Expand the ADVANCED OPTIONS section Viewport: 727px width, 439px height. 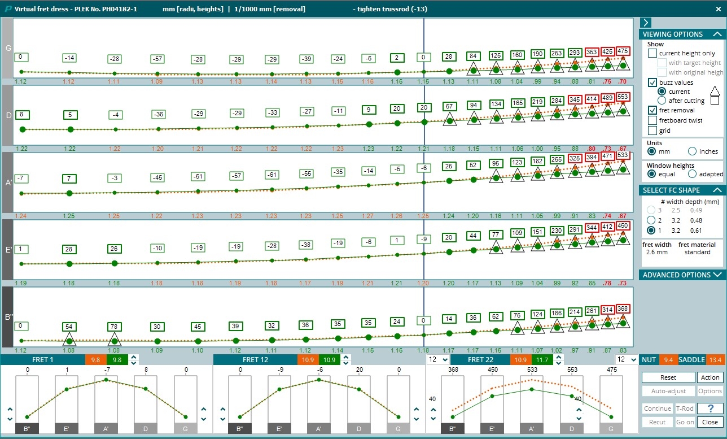681,275
